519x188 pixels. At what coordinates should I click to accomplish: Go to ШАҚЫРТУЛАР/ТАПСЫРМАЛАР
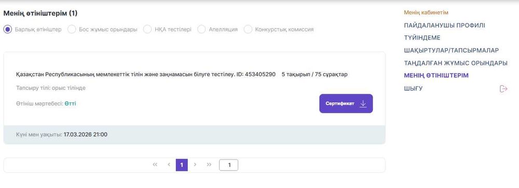point(451,51)
